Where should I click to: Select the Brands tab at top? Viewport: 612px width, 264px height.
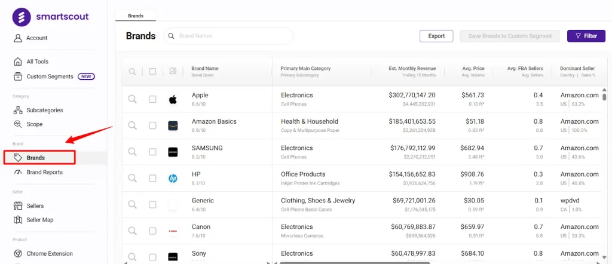136,16
